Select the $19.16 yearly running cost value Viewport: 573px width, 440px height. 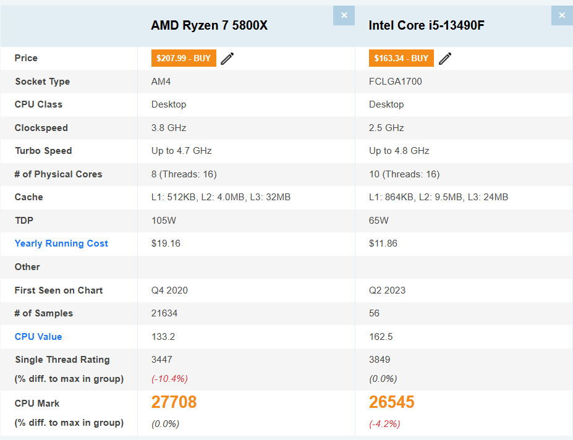[166, 243]
